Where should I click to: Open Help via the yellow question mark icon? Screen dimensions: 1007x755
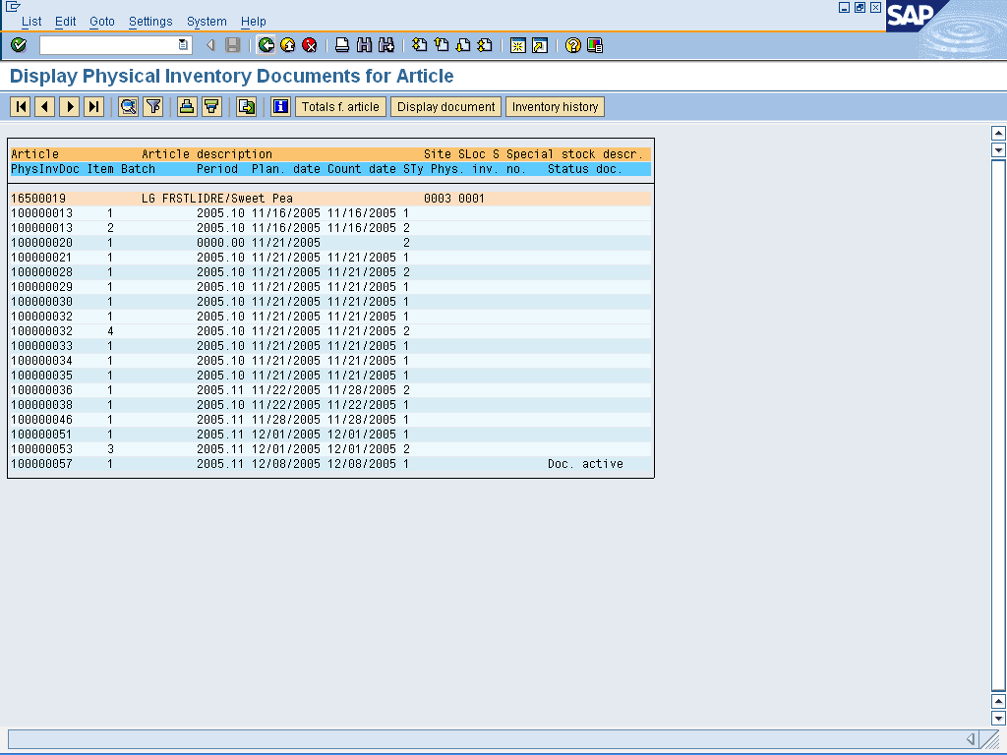point(573,45)
